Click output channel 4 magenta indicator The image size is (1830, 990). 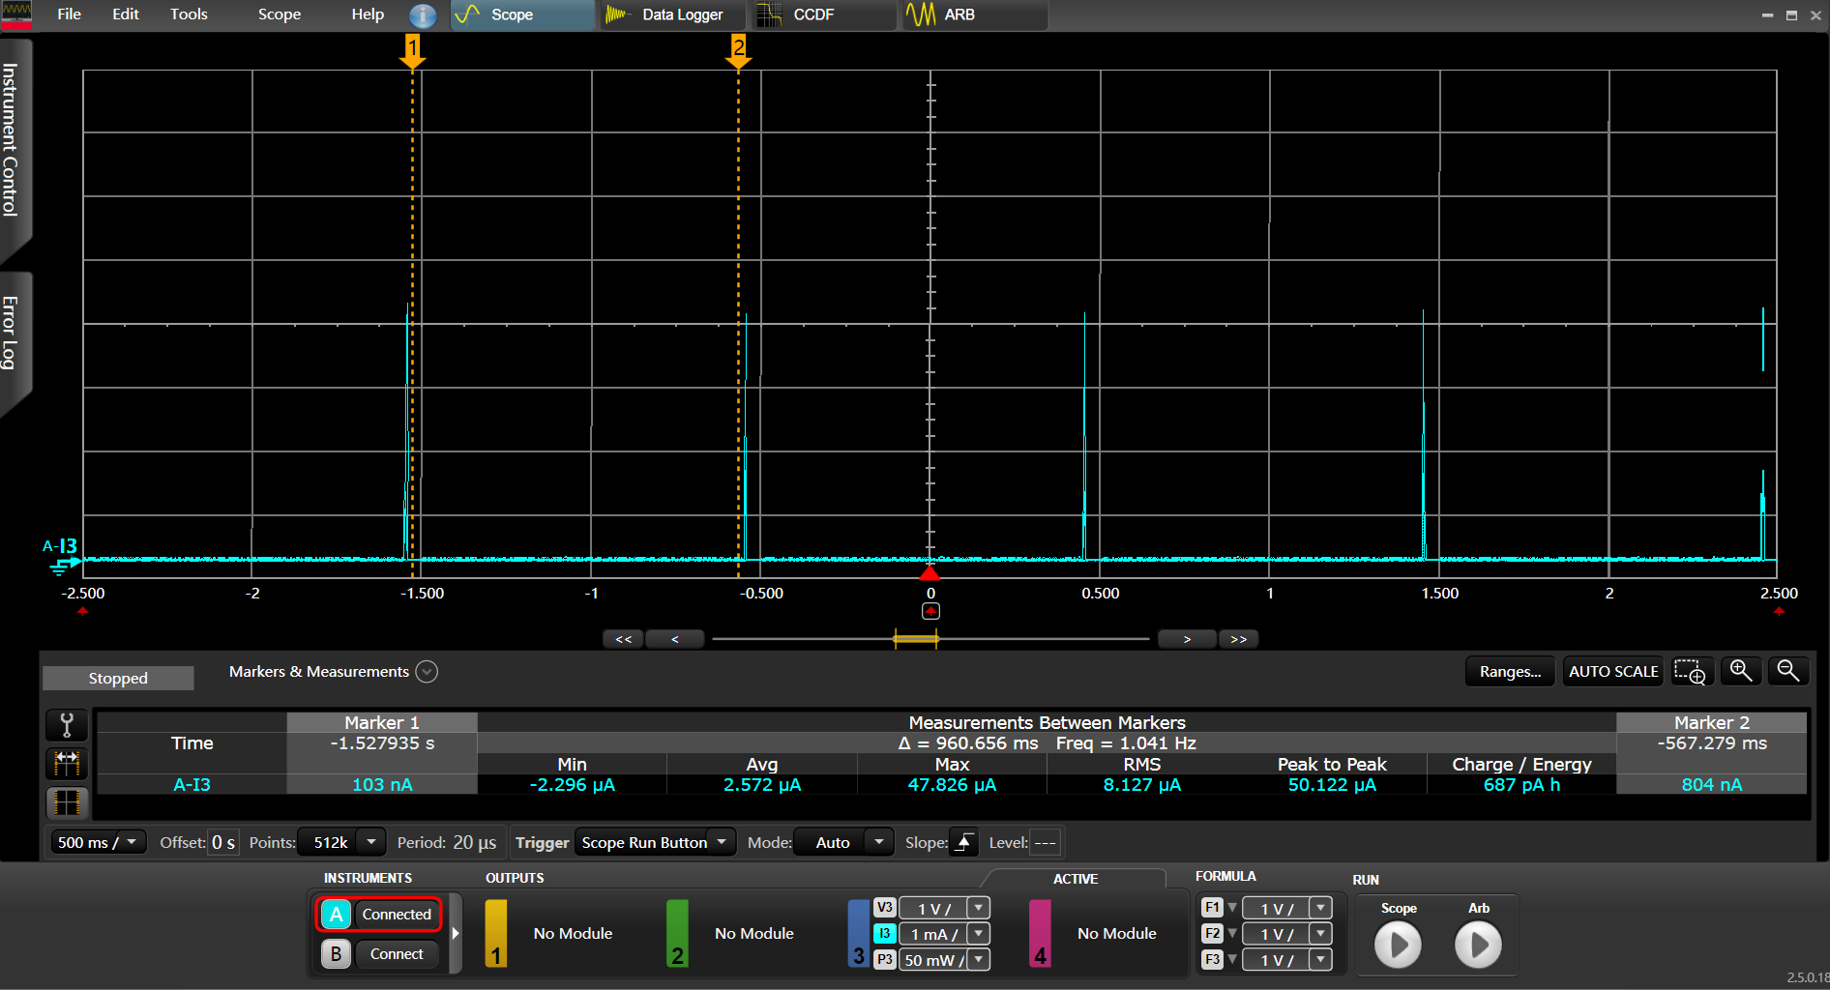pos(1040,933)
